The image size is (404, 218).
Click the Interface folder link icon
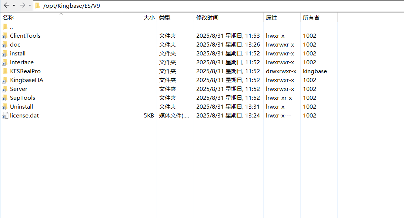[x=5, y=62]
